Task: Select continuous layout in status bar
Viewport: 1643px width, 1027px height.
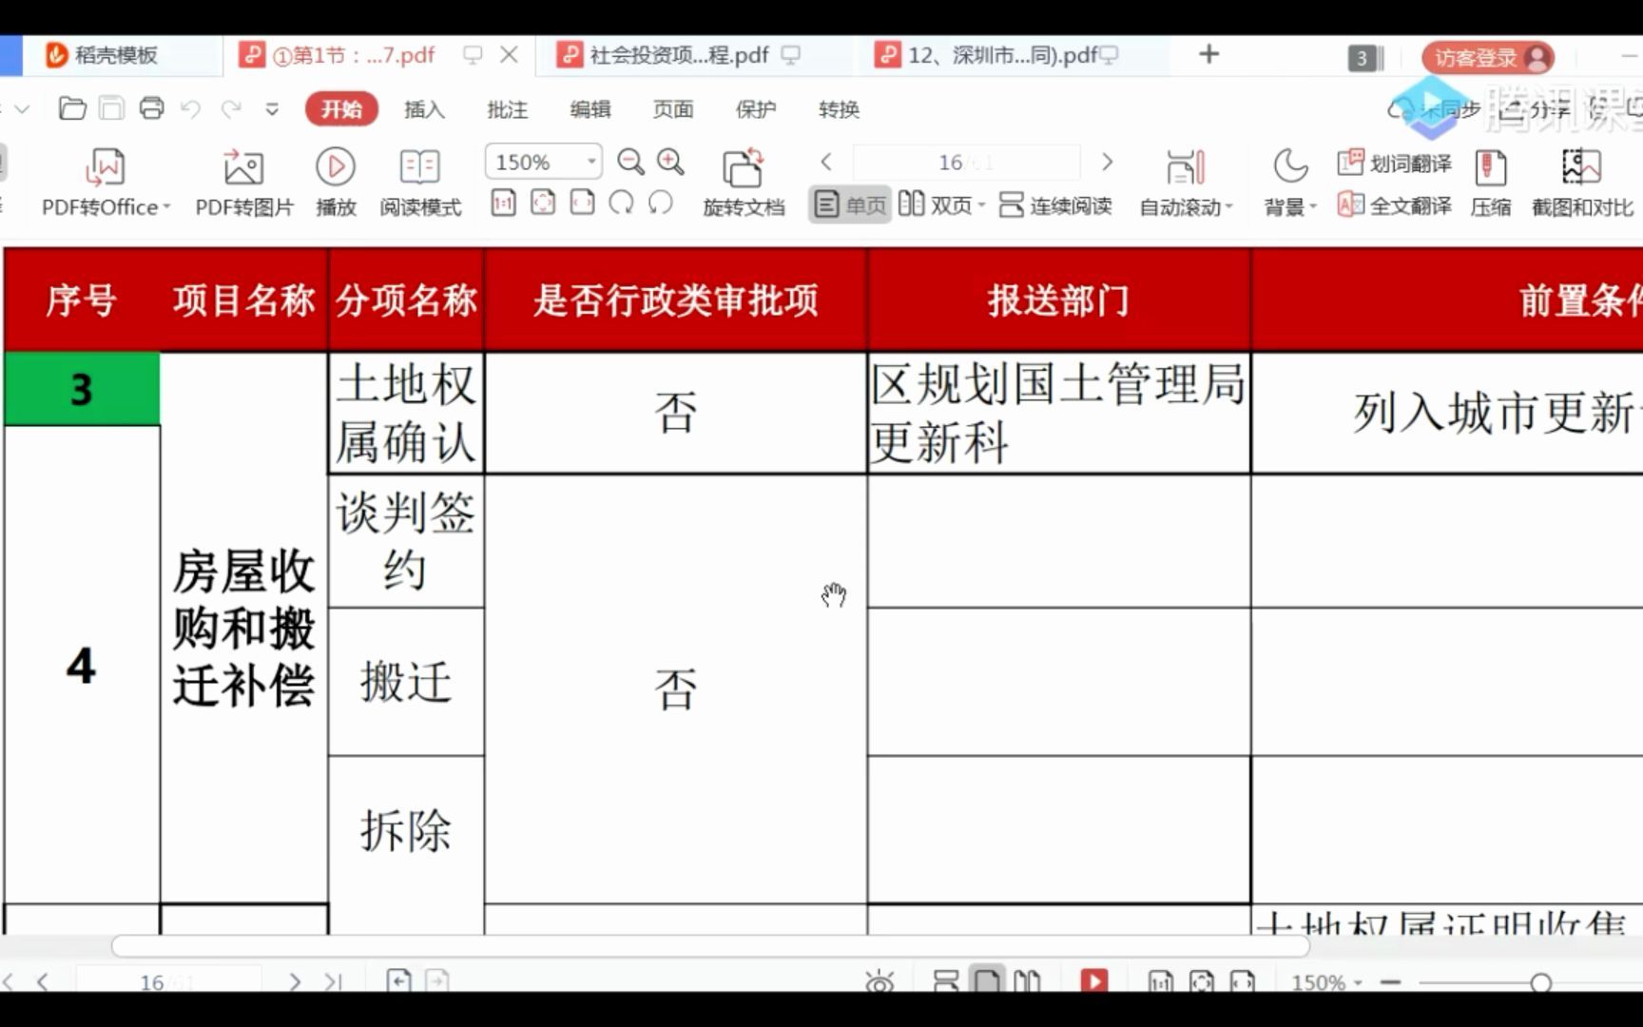Action: (x=946, y=981)
